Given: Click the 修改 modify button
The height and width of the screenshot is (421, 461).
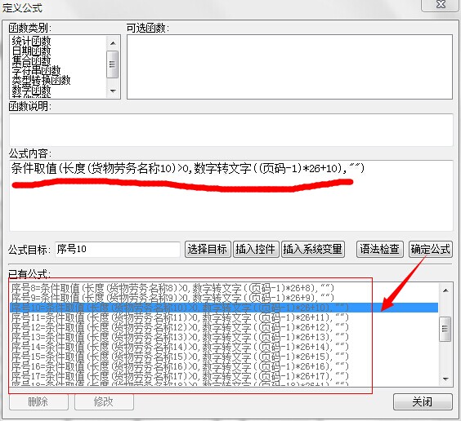Looking at the screenshot, I should (x=104, y=401).
